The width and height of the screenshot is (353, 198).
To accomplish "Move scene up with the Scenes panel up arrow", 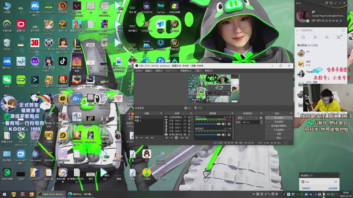I will 147,138.
